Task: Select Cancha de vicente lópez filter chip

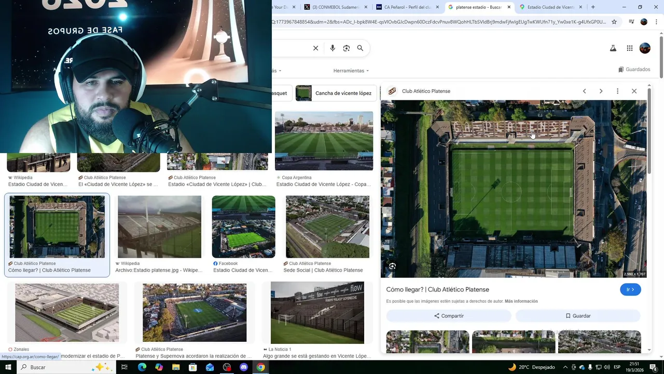Action: click(x=336, y=93)
